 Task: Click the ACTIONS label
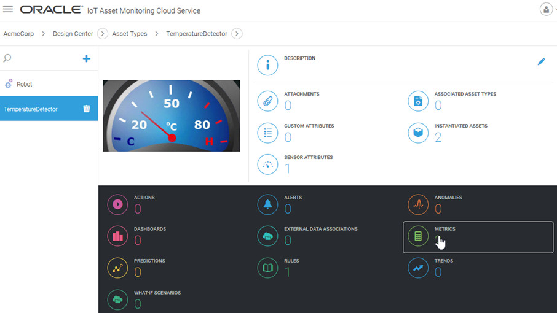click(144, 198)
